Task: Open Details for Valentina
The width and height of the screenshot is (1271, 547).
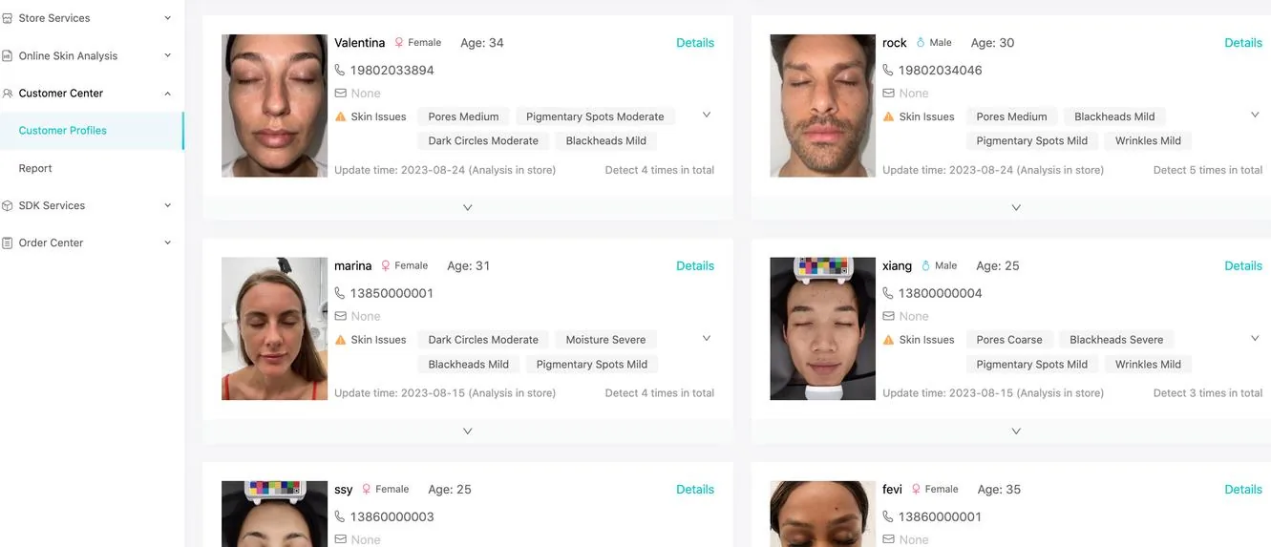Action: (695, 43)
